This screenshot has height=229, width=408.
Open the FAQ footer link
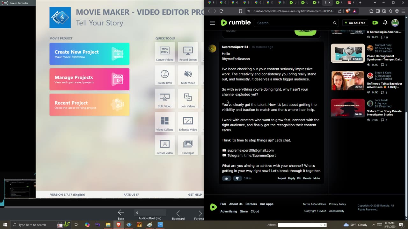pos(223,204)
